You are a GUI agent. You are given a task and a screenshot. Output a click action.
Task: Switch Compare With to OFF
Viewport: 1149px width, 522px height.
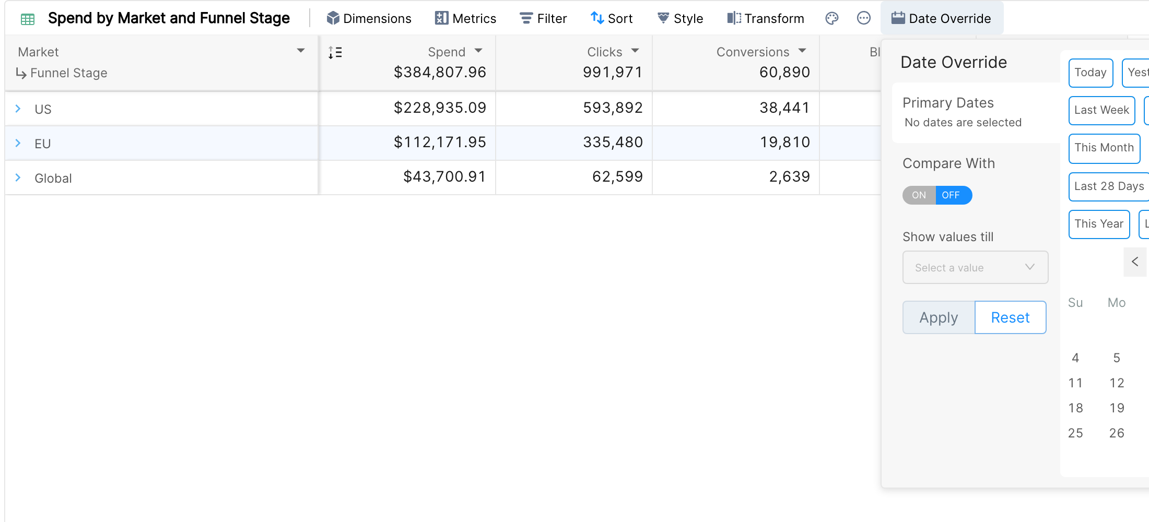954,195
